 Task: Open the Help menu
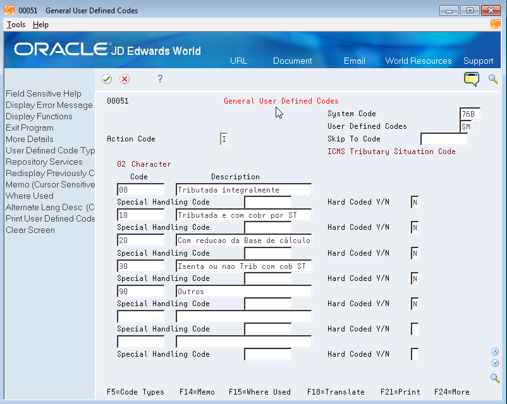pos(40,25)
